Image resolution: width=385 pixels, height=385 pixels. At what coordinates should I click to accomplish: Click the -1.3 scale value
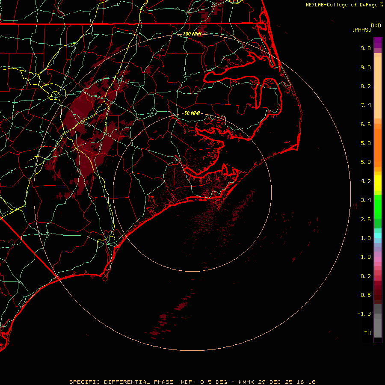pyautogui.click(x=364, y=314)
